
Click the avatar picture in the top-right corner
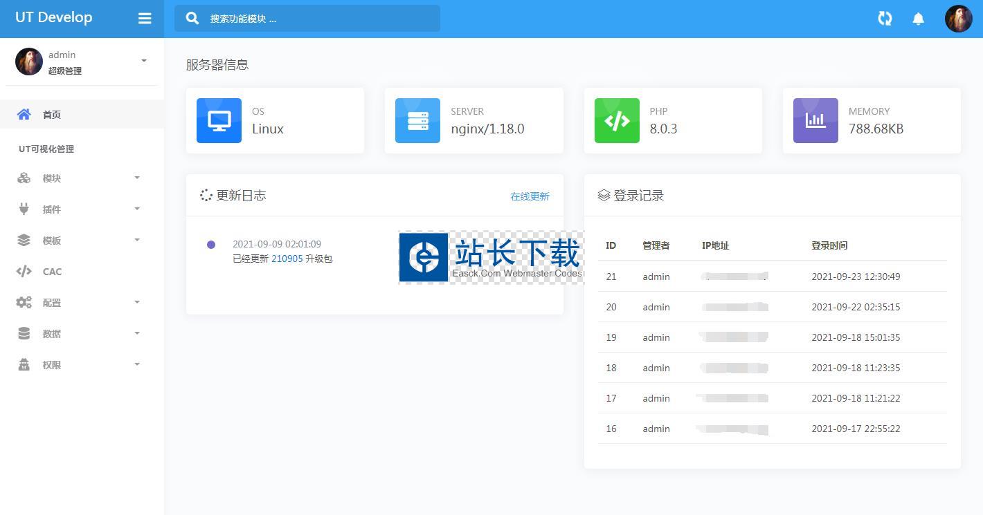point(959,19)
